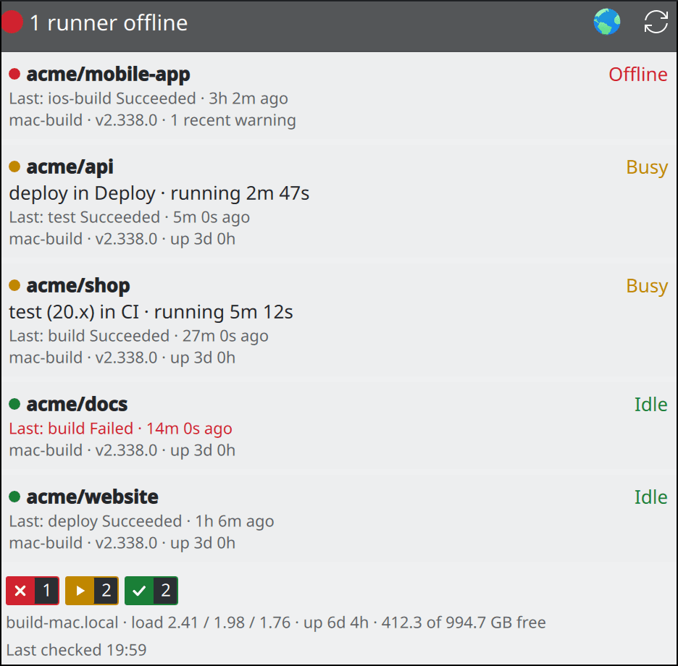Click 'test (20.x) in CI · running 5m 12s'
Image resolution: width=678 pixels, height=666 pixels.
click(151, 312)
